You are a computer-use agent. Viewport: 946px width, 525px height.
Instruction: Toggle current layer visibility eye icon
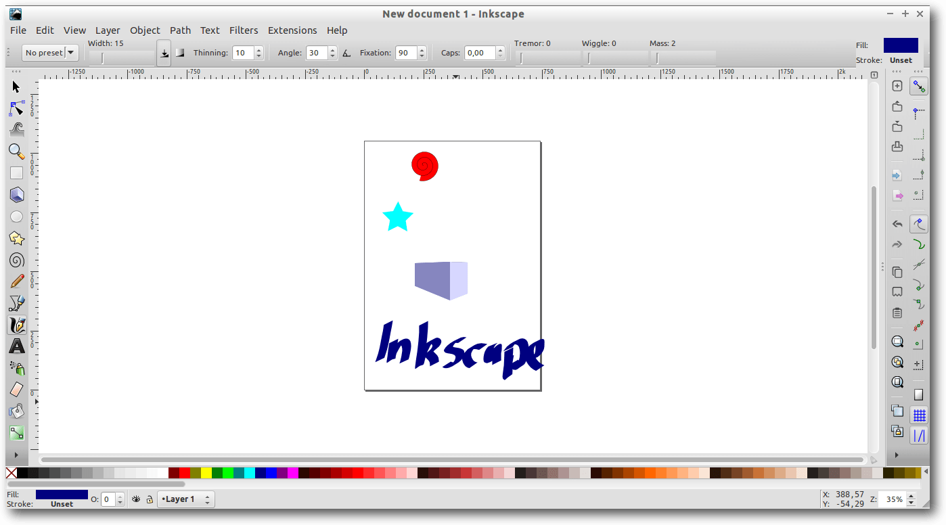[x=136, y=499]
